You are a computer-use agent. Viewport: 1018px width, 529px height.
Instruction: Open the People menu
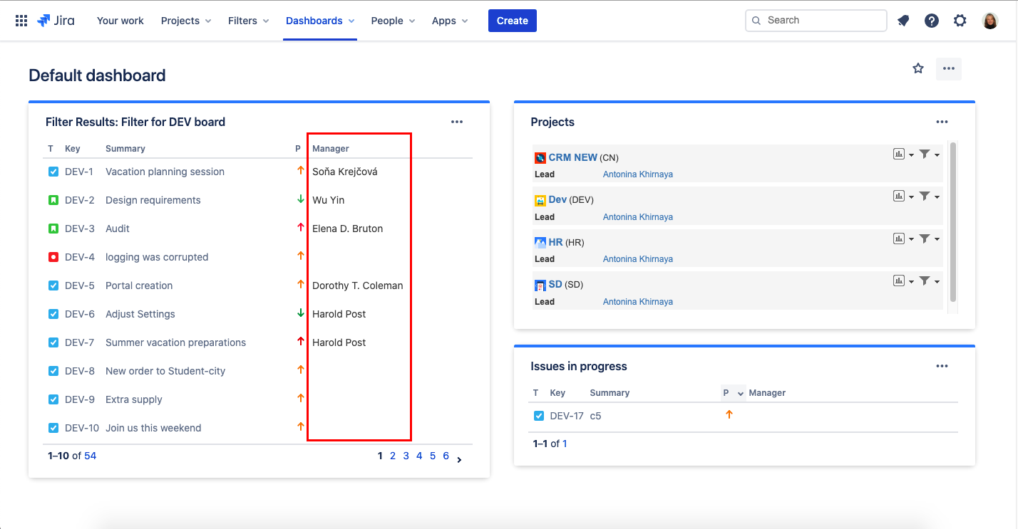393,21
